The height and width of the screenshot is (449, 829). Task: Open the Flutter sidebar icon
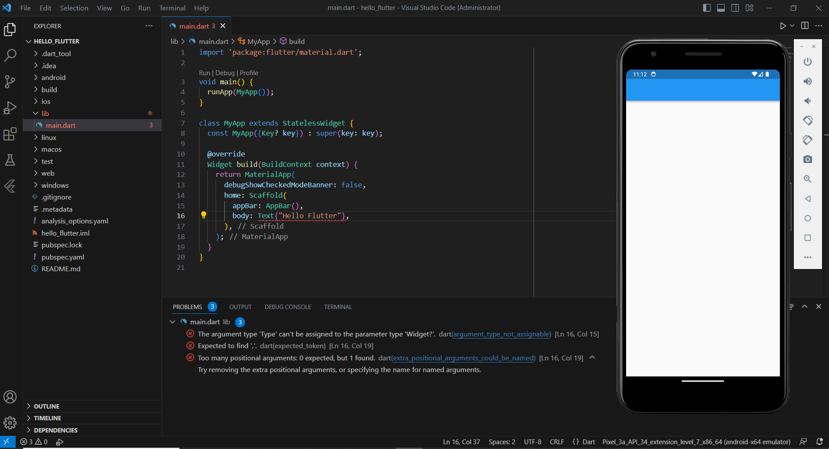click(x=10, y=186)
